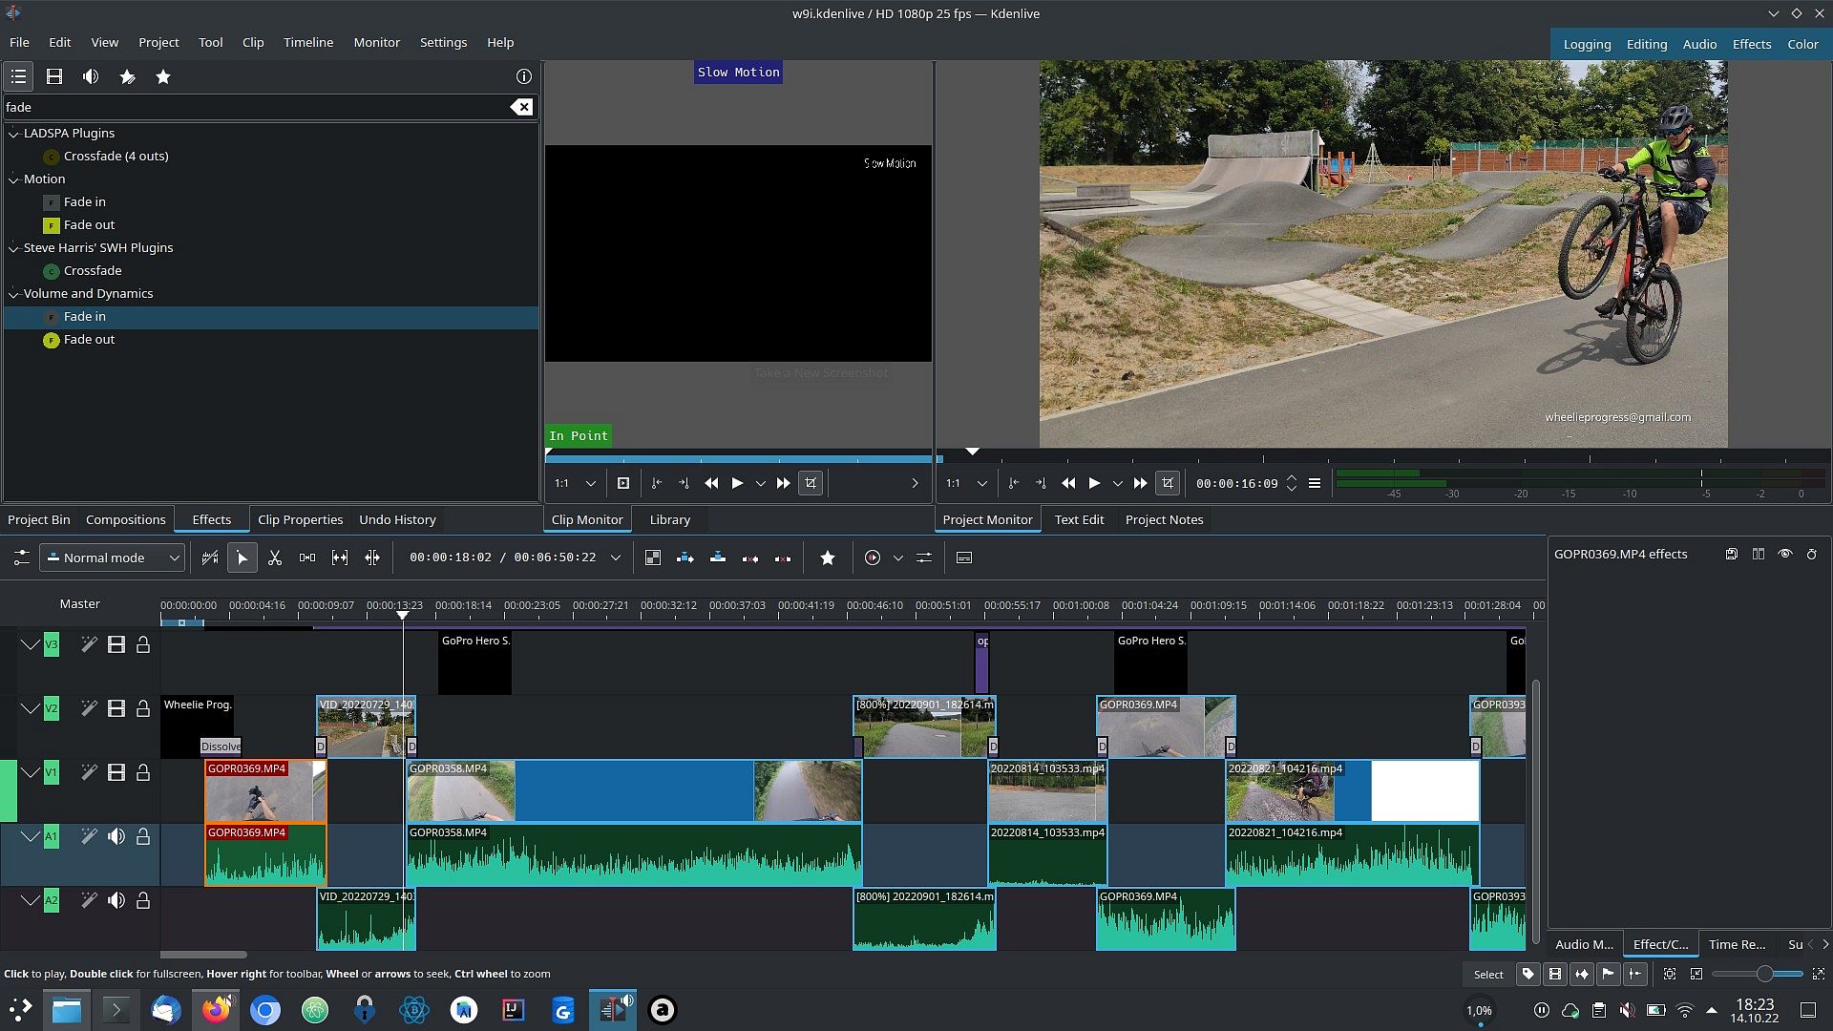
Task: Clear the effects search field
Action: [521, 107]
